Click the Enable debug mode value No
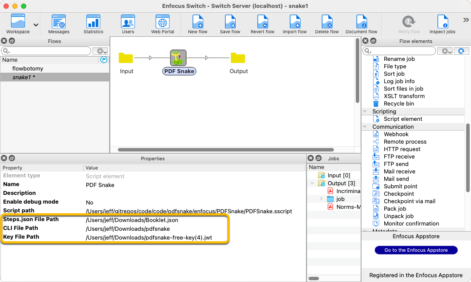The width and height of the screenshot is (471, 282). [x=89, y=202]
